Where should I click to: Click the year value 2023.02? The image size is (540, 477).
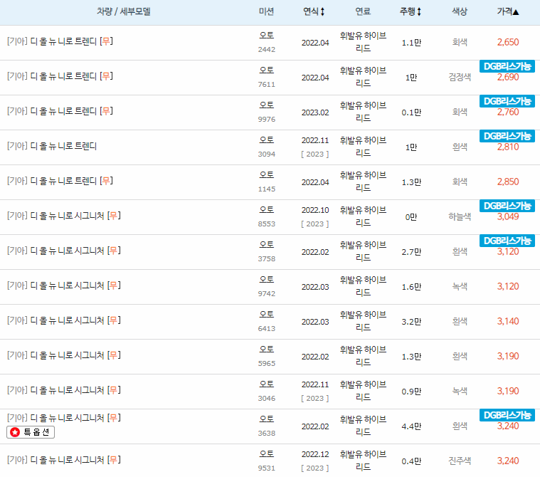click(315, 112)
